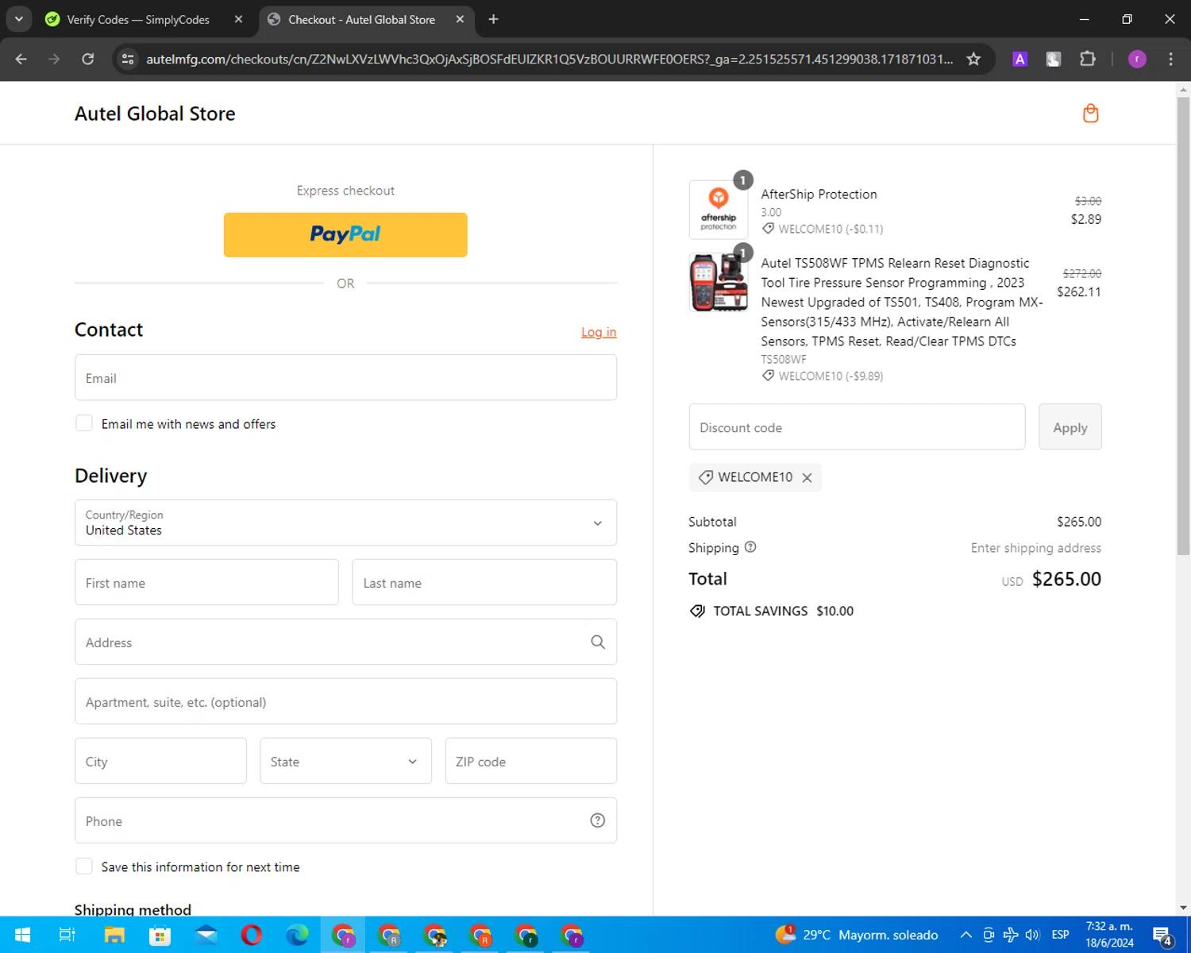Click the address search magnifier icon
Screen dimensions: 1191x953
[x=598, y=642]
